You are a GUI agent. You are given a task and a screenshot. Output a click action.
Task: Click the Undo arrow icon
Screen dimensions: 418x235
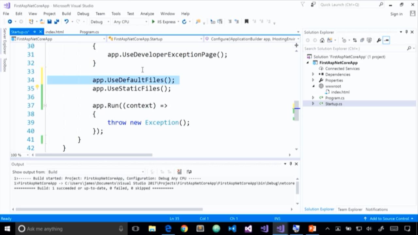(x=66, y=22)
